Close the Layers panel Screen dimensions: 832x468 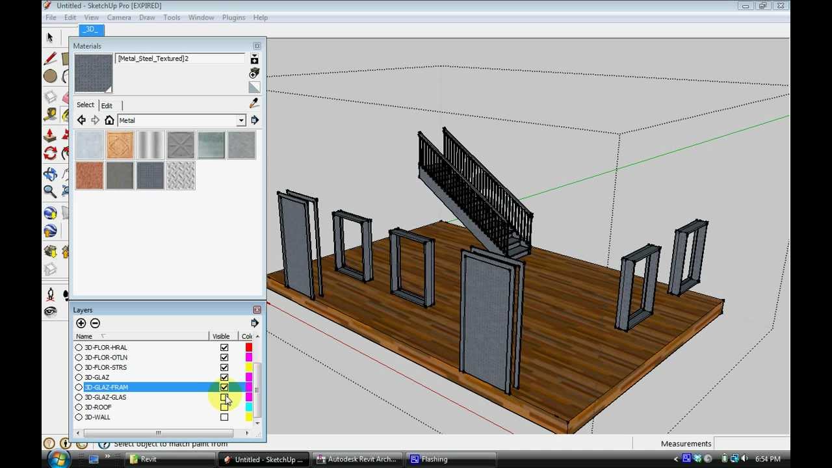click(x=257, y=310)
